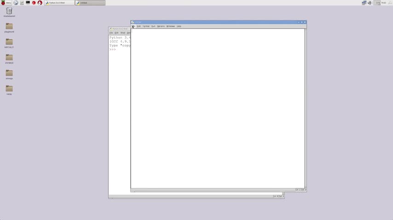
Task: Click the eject icon in the tray
Action: pyautogui.click(x=390, y=3)
